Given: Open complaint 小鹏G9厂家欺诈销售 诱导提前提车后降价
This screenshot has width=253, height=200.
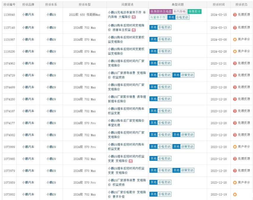Looking at the screenshot, I should pos(127,99).
